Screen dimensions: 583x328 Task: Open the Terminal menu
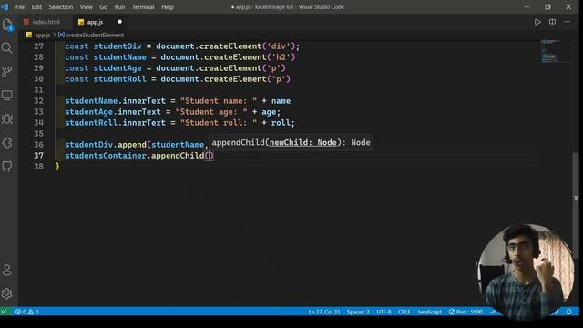point(143,6)
